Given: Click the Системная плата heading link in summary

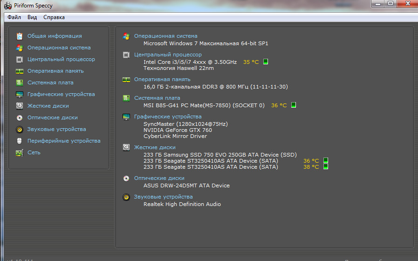Looking at the screenshot, I should [157, 98].
